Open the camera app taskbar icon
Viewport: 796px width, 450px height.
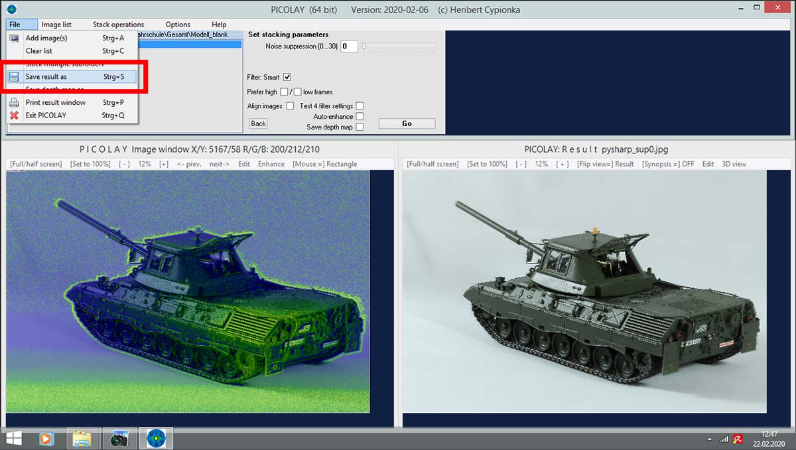(119, 438)
